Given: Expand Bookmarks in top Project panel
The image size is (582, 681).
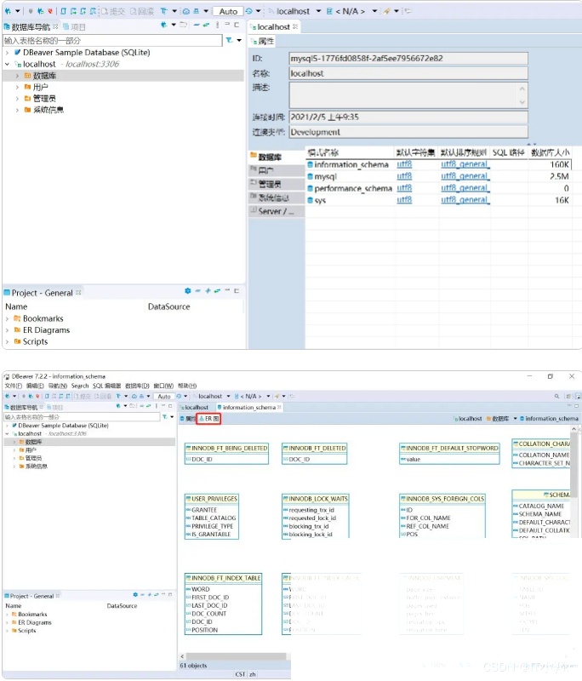Looking at the screenshot, I should [x=7, y=318].
